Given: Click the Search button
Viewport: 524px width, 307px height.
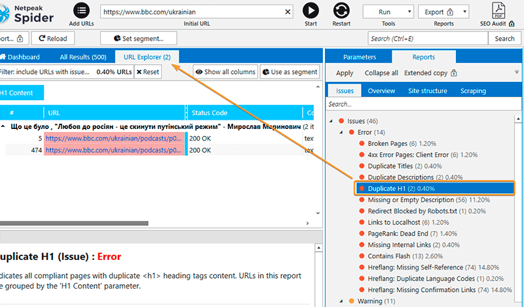Looking at the screenshot, I should tap(504, 39).
